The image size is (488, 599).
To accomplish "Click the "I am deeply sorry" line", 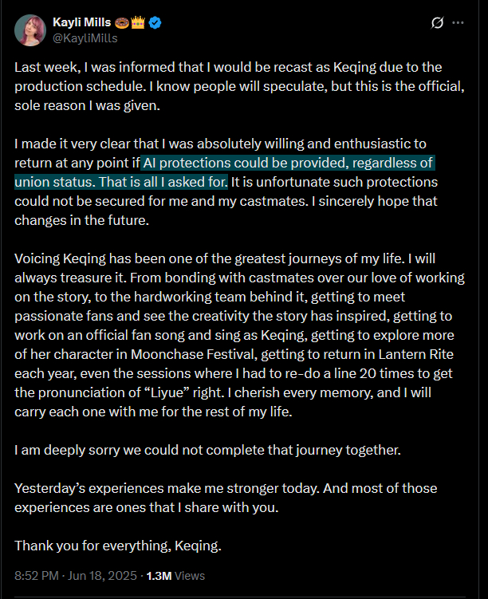I will click(207, 450).
